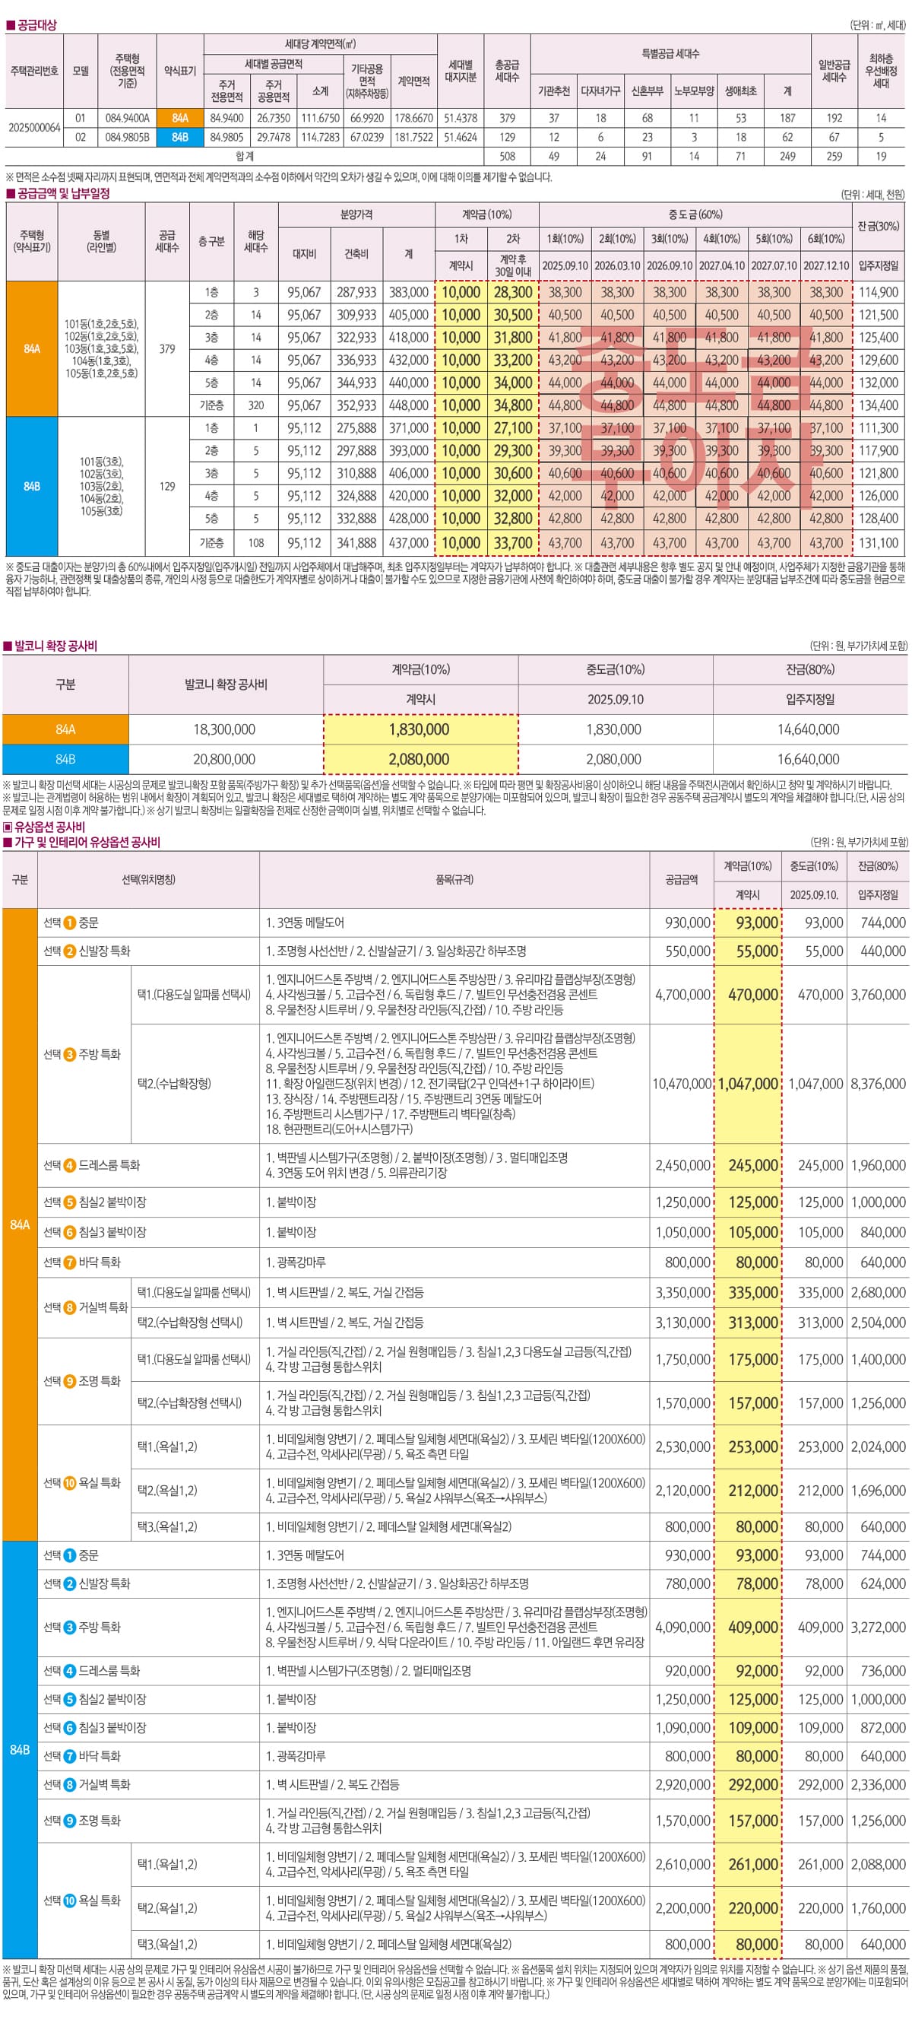
Task: Click the blue number 8 badge beside '거실벽 특화'
Action: pyautogui.click(x=70, y=1785)
